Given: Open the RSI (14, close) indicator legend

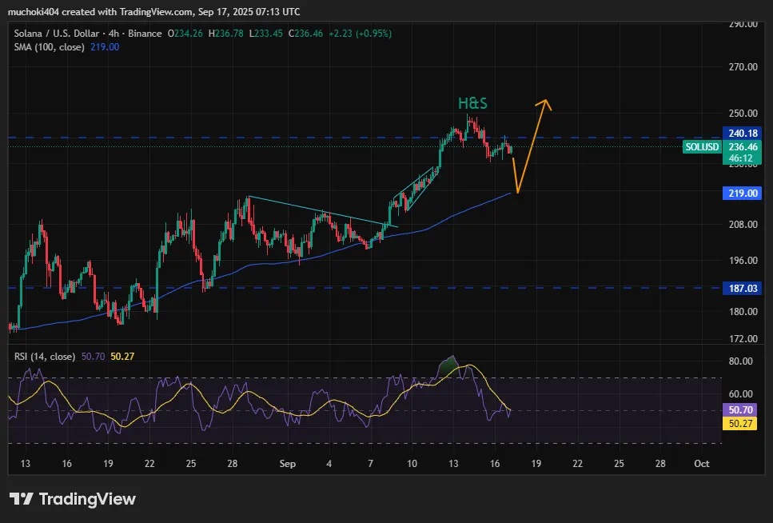Looking at the screenshot, I should click(45, 356).
